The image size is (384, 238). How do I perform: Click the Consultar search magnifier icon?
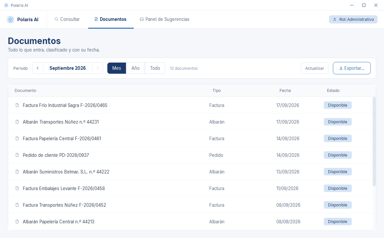click(x=56, y=19)
